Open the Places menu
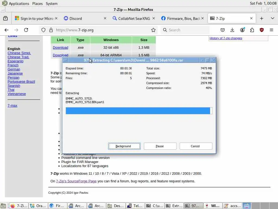The width and height of the screenshot is (278, 209). (37, 4)
